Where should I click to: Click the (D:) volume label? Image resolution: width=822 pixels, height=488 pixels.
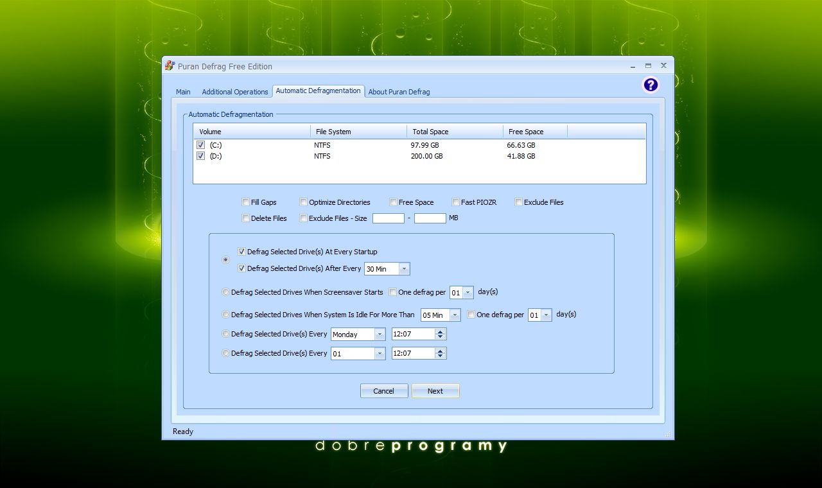[216, 156]
